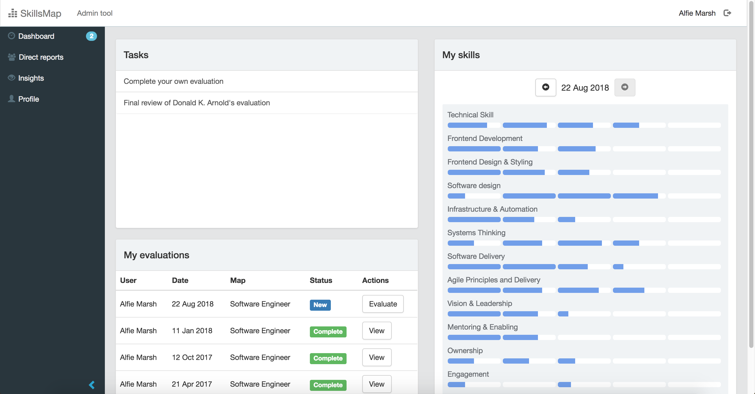Viewport: 755px width, 394px height.
Task: Open the Complete your own evaluation task
Action: [x=173, y=81]
